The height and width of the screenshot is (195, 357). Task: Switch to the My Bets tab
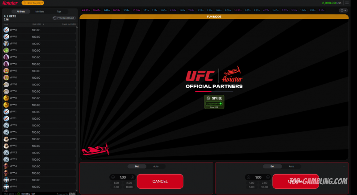tap(40, 11)
